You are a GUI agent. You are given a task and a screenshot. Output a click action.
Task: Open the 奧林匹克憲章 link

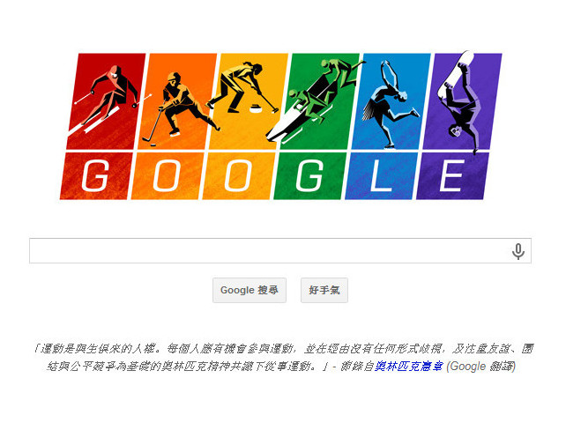[408, 367]
